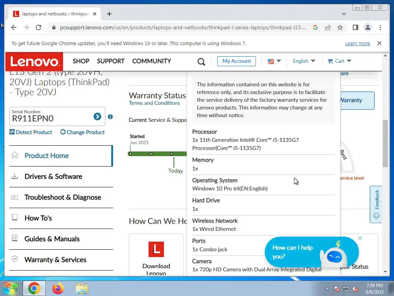Open the tab search chevron

(344, 14)
